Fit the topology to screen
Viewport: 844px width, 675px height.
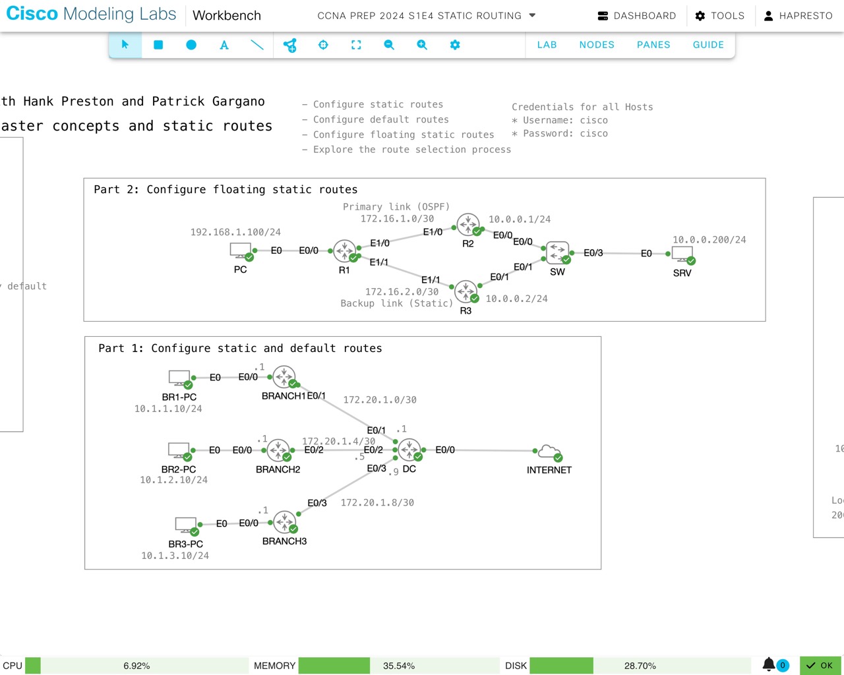[356, 45]
